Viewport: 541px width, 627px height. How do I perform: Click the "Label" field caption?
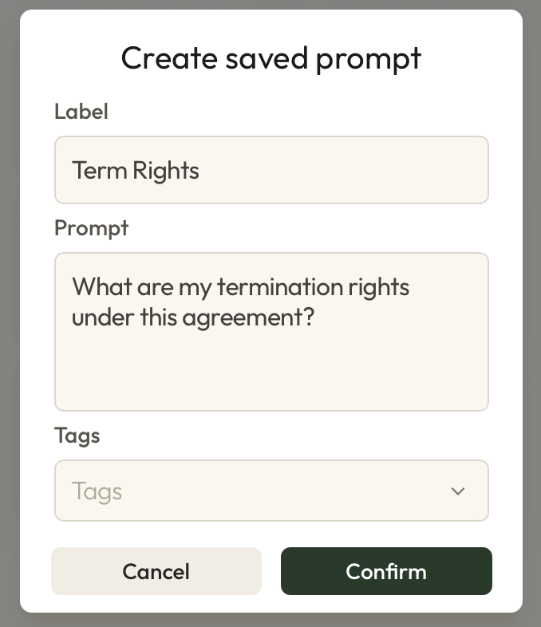(x=81, y=112)
